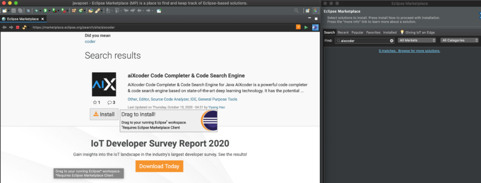Select the Java perspective icon
This screenshot has width=481, height=183.
pos(316,10)
